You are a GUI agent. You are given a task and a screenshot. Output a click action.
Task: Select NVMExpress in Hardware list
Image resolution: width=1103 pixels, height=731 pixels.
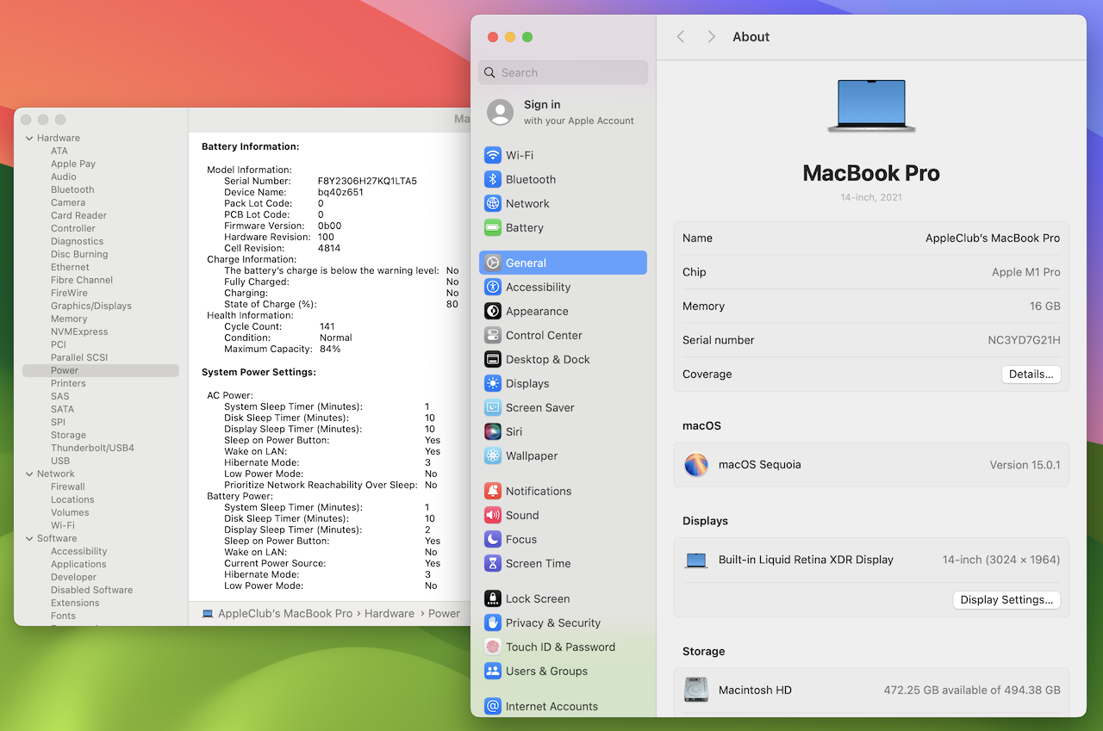tap(79, 331)
